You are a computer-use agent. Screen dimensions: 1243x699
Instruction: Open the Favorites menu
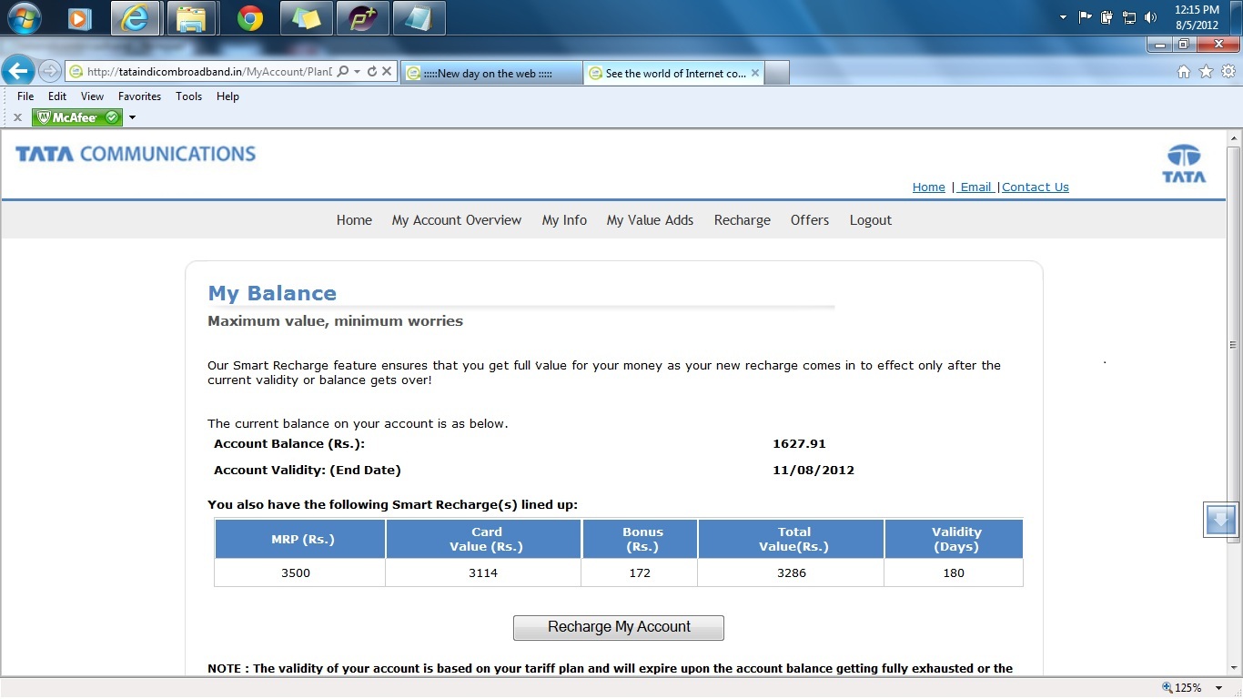pos(139,96)
